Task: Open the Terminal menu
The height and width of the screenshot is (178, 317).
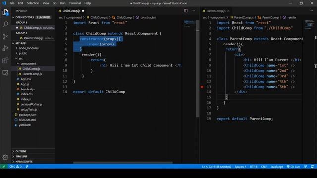Action: pos(75,3)
